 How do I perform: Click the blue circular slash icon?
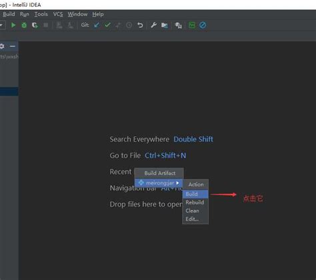click(x=203, y=25)
